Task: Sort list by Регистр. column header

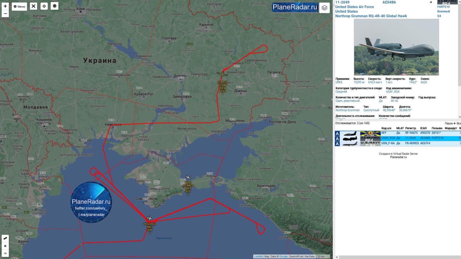Action: (x=411, y=128)
